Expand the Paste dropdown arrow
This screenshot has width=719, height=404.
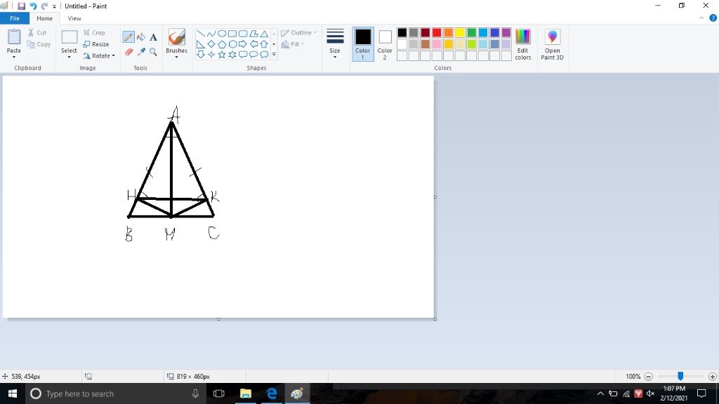point(14,57)
